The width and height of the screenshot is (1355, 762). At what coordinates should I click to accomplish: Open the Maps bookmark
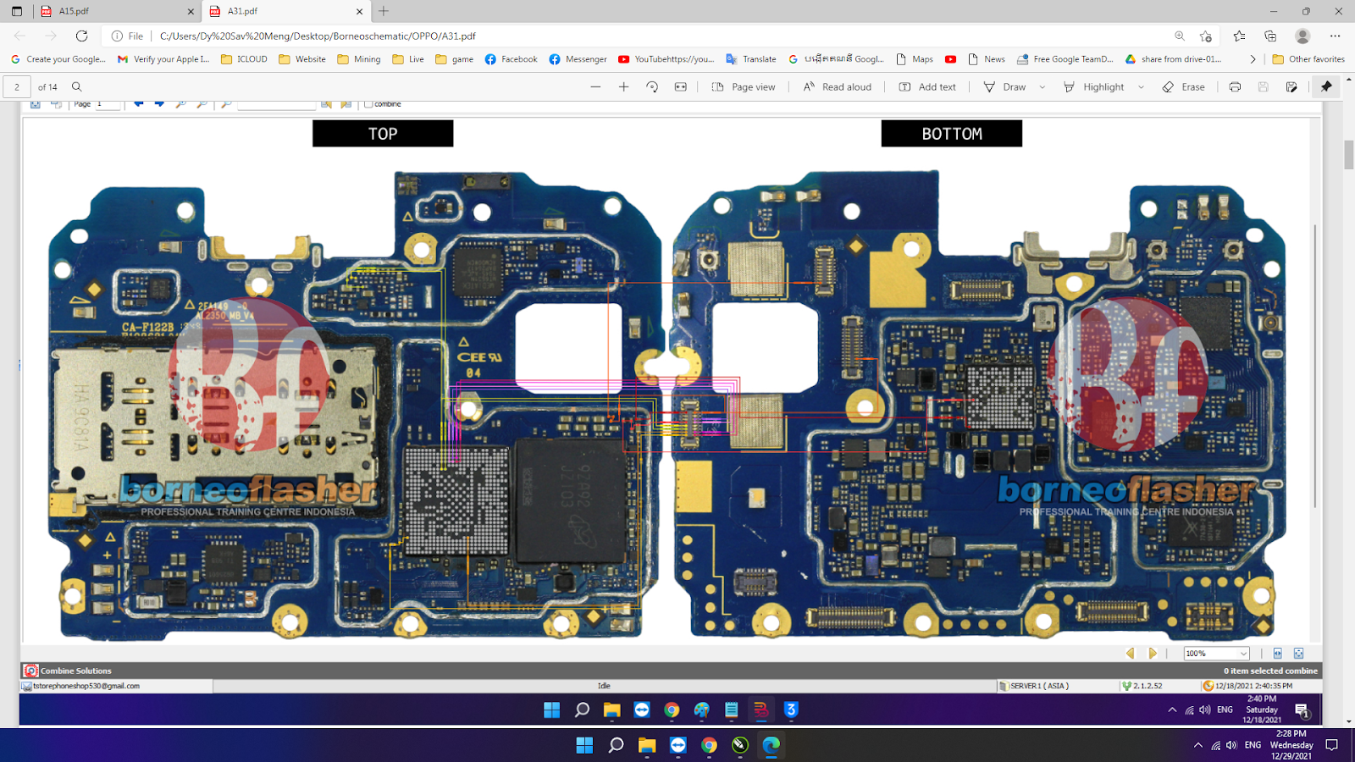pos(915,59)
